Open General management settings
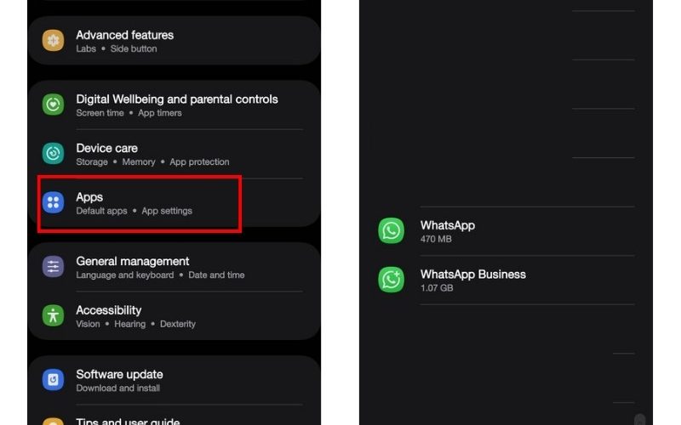The width and height of the screenshot is (681, 425). tap(174, 267)
